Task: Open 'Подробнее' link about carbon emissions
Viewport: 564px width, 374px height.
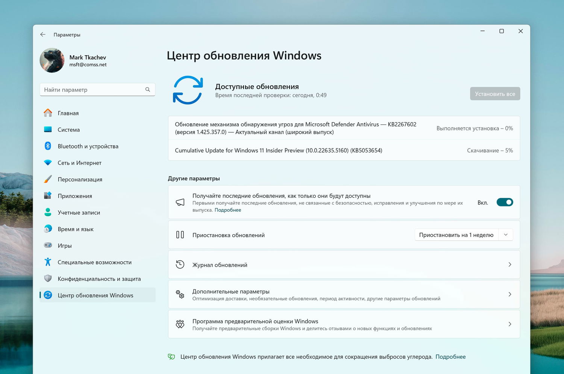Action: tap(450, 357)
